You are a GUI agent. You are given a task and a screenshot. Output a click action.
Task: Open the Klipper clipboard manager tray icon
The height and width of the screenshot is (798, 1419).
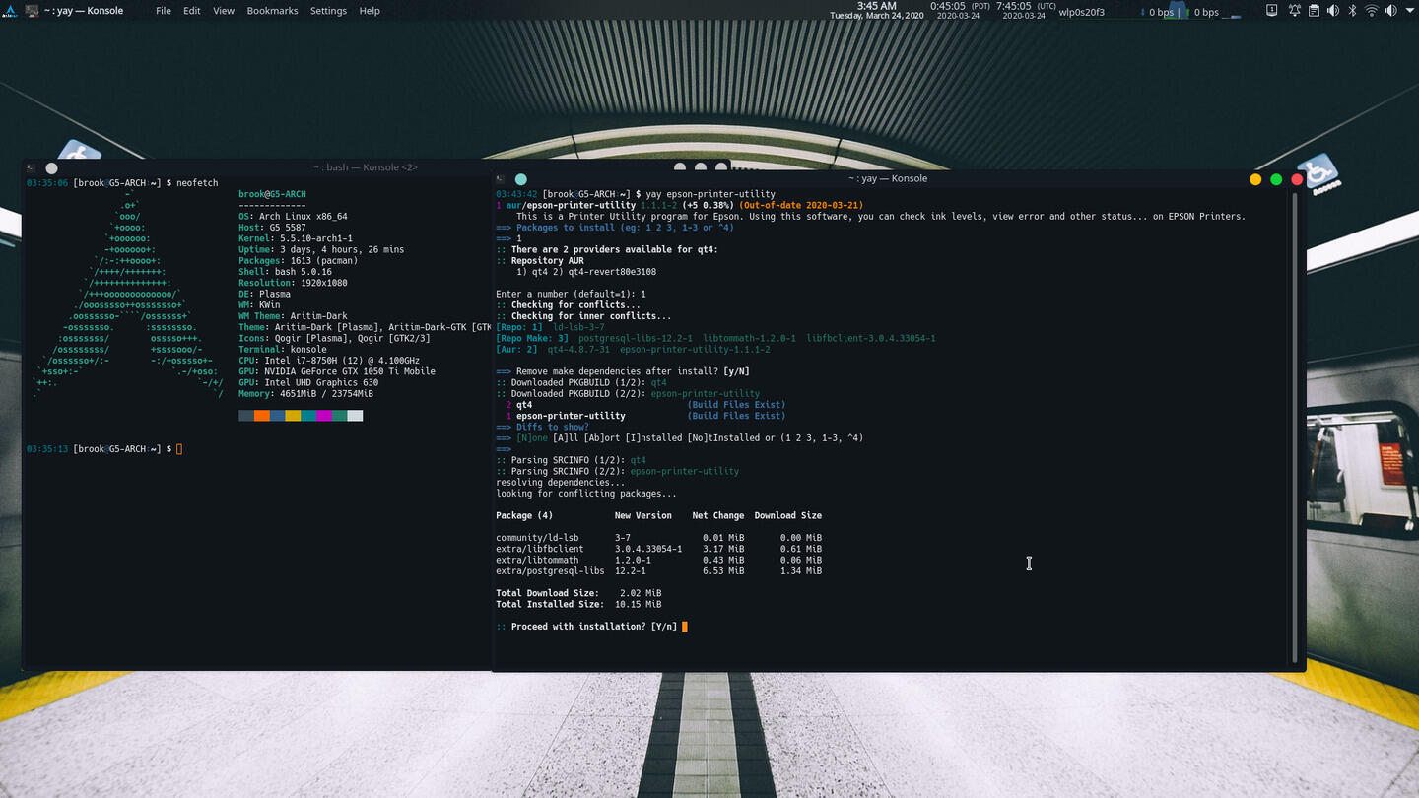pyautogui.click(x=1314, y=10)
